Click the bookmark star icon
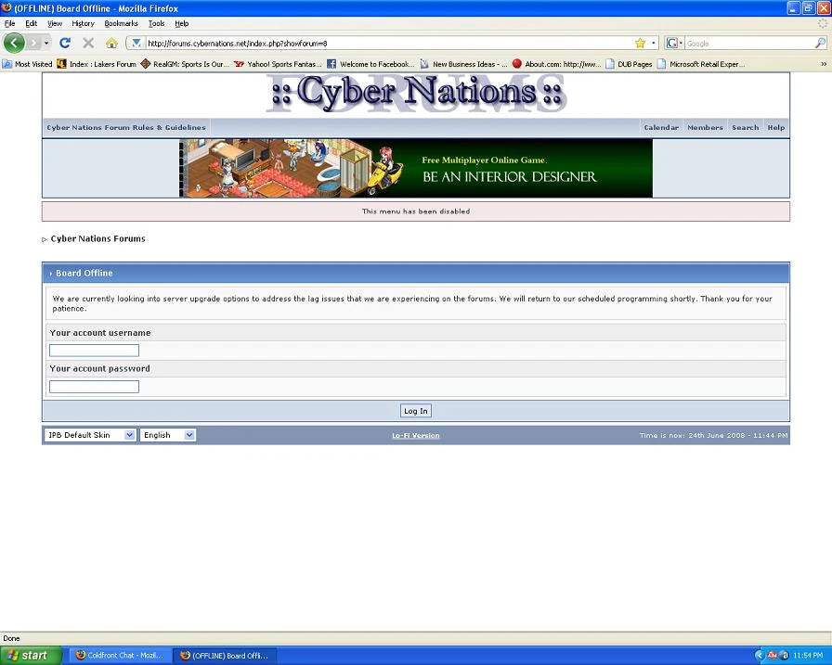The width and height of the screenshot is (832, 665). 639,43
